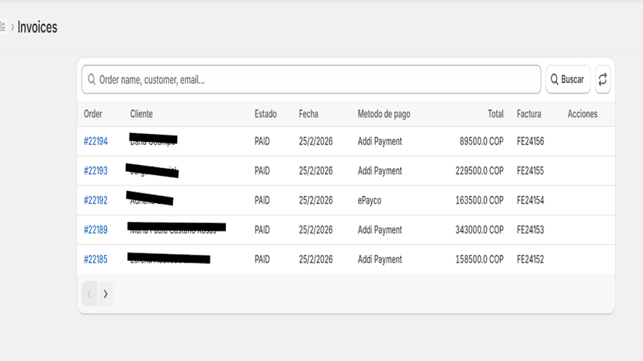Click the magnifier icon in search field

[92, 79]
